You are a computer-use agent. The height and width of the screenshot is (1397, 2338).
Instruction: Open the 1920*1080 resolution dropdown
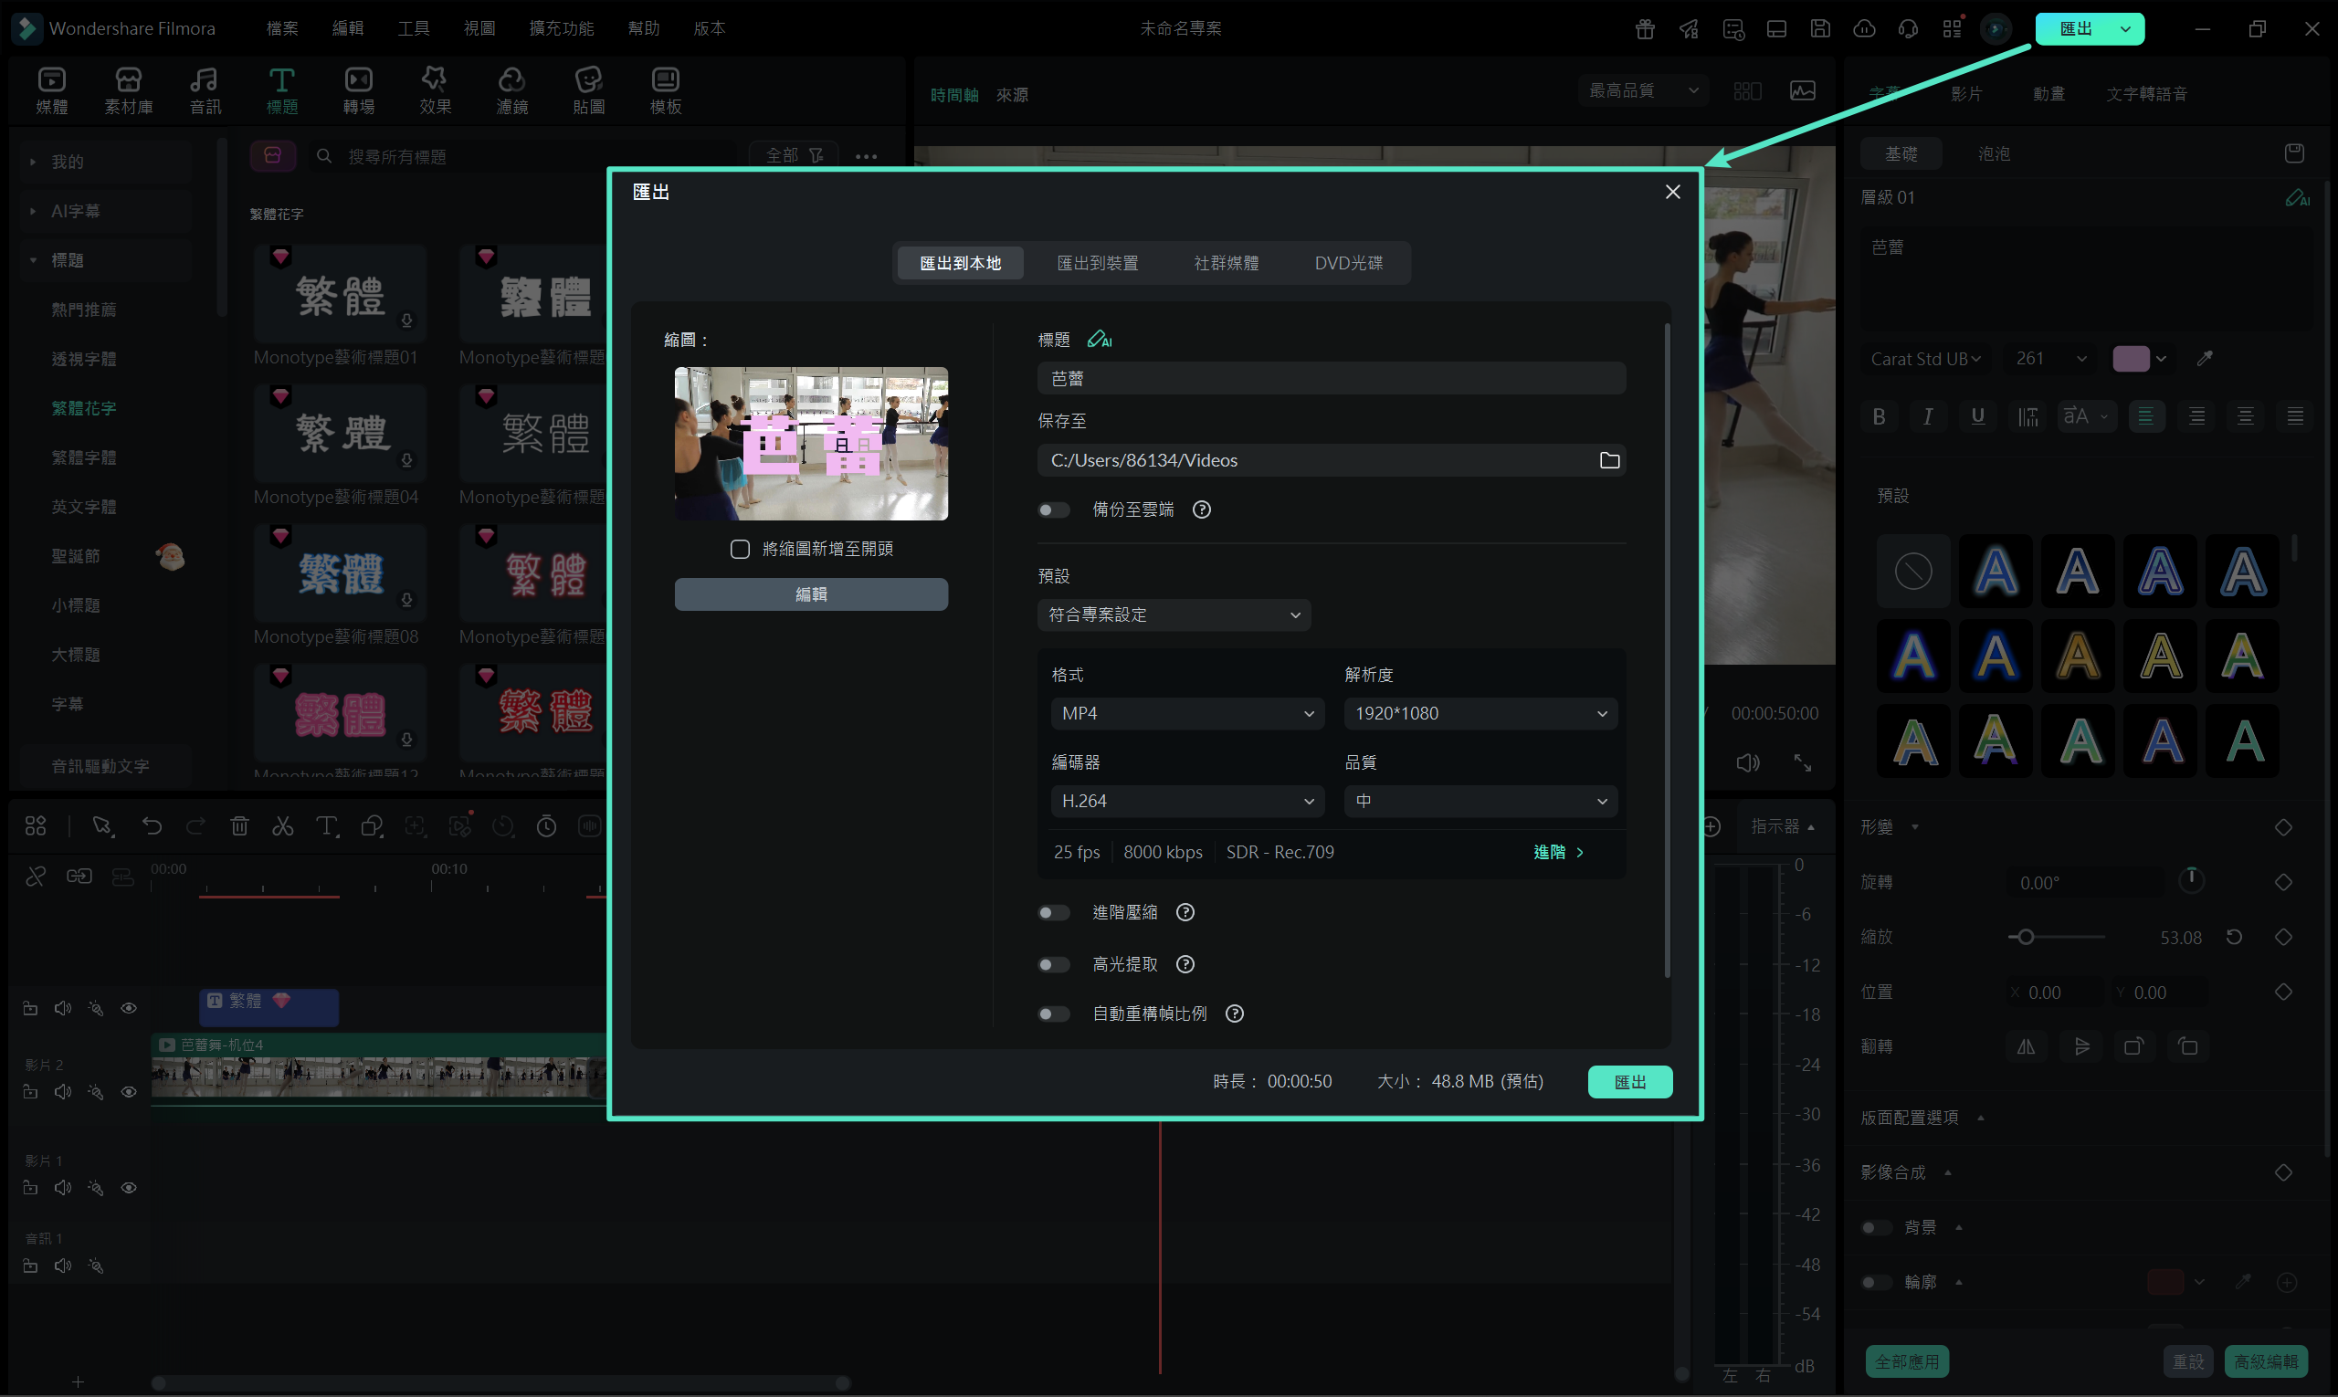[1480, 713]
